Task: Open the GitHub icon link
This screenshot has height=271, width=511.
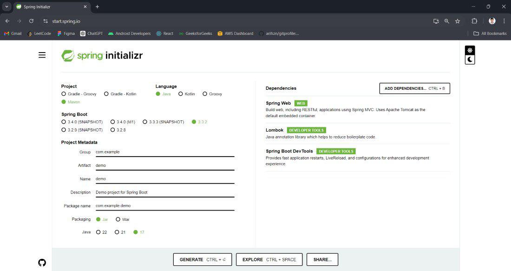Action: pos(42,263)
